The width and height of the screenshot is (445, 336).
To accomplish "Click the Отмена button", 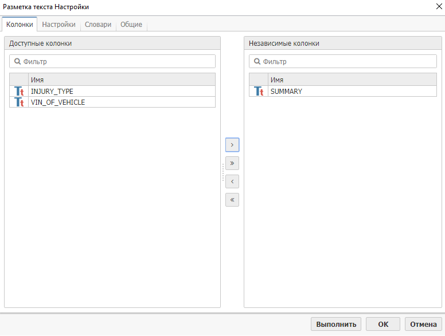I will tap(423, 324).
